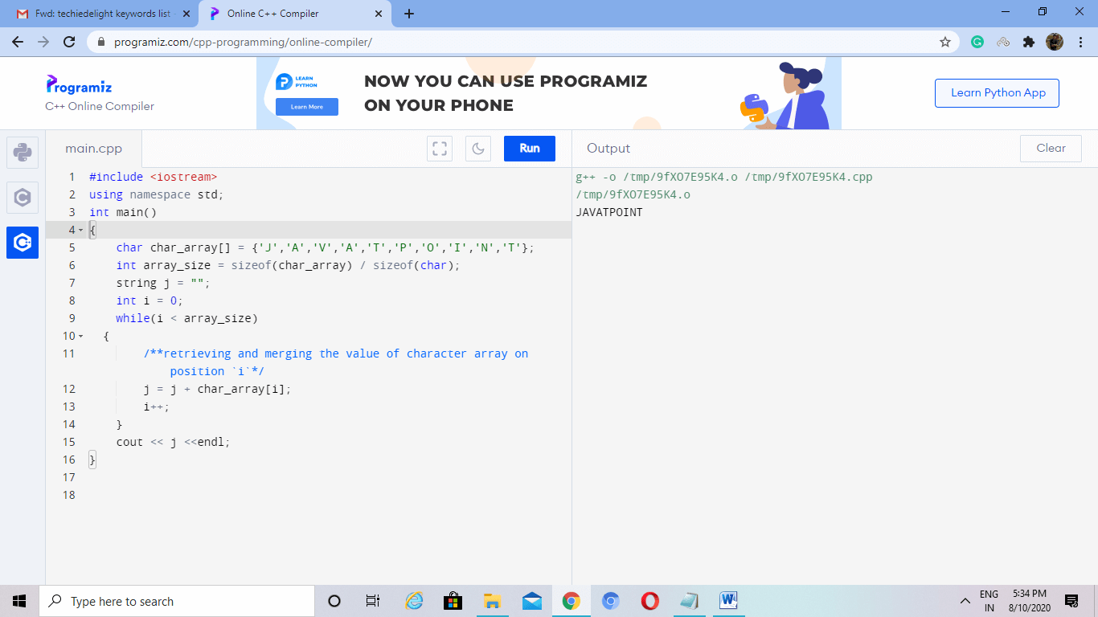Image resolution: width=1098 pixels, height=617 pixels.
Task: Run the C++ program
Action: (529, 148)
